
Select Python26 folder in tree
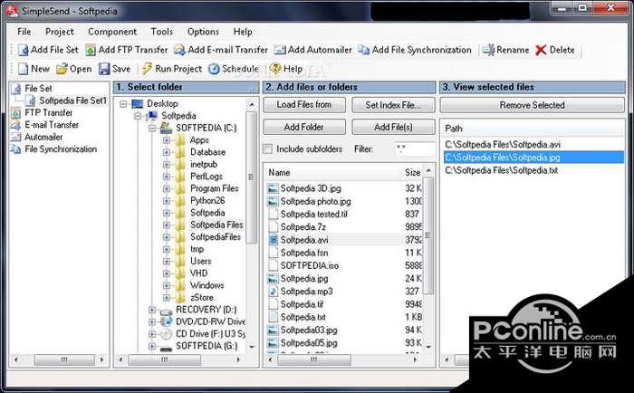[x=207, y=200]
